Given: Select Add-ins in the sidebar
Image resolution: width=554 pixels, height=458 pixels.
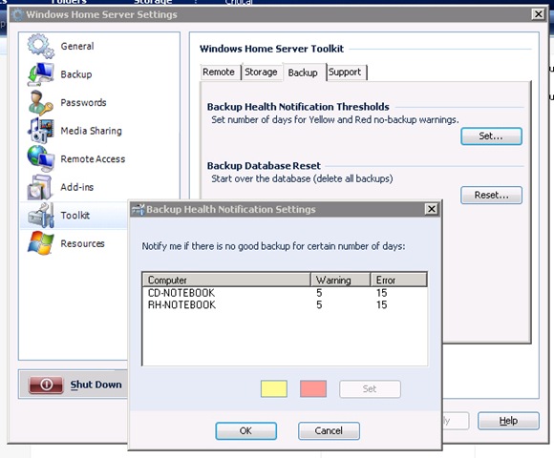Looking at the screenshot, I should [77, 187].
